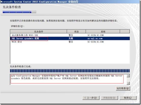Image resolution: width=141 pixels, height=105 pixels.
Task: Sort by the 先决条件 column header
Action: point(39,31)
